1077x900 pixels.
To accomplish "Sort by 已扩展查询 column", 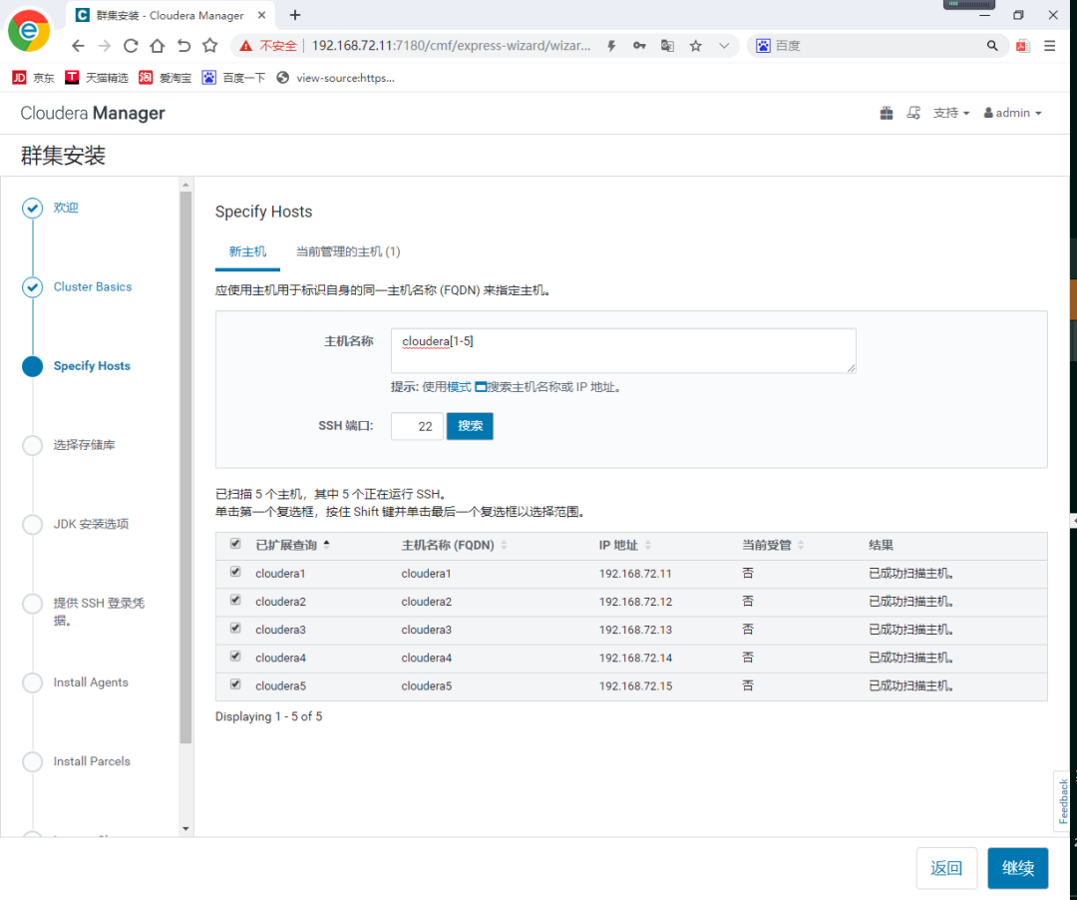I will point(292,546).
